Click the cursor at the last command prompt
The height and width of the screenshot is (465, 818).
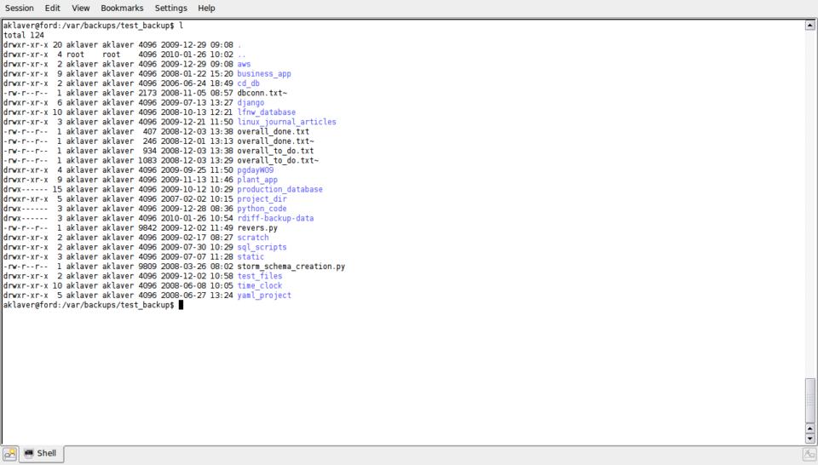pos(181,305)
